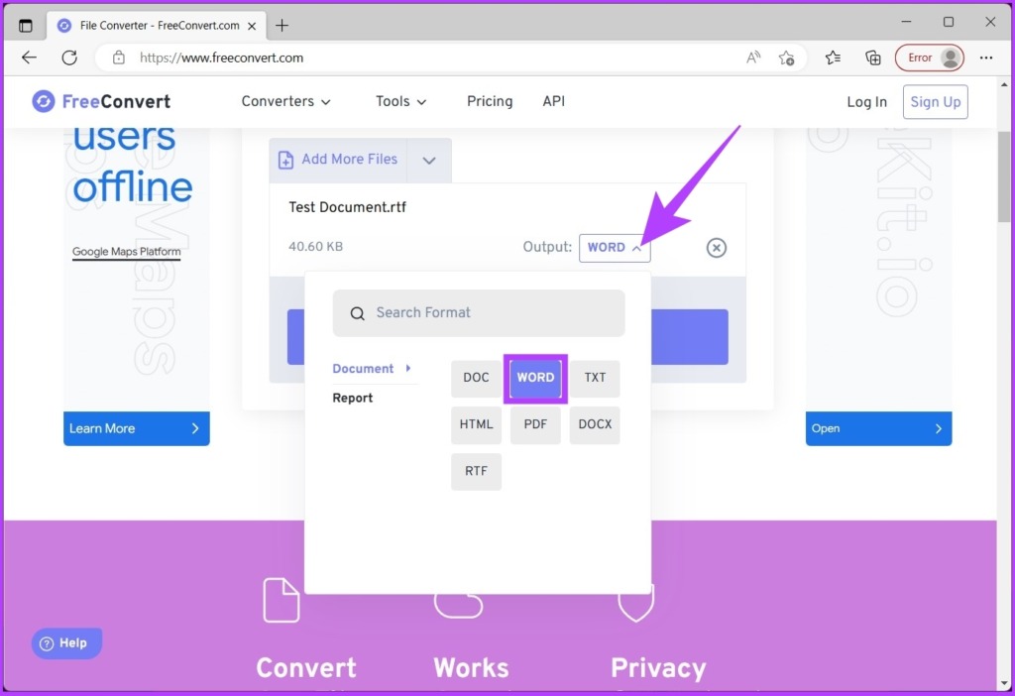Viewport: 1015px width, 696px height.
Task: Choose PDF as the output format
Action: pos(535,424)
